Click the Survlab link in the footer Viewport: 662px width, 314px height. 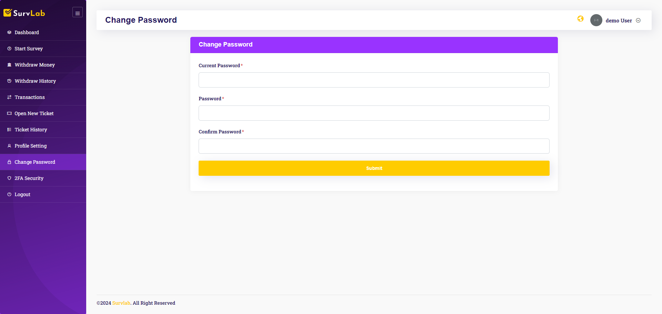click(x=121, y=303)
